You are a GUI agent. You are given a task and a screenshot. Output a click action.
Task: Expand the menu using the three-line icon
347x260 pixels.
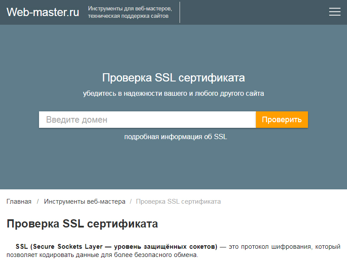click(334, 12)
